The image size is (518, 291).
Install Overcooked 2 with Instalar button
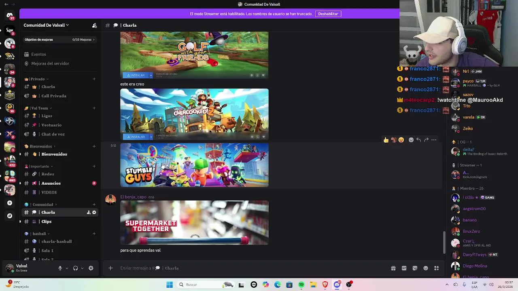coord(136,137)
